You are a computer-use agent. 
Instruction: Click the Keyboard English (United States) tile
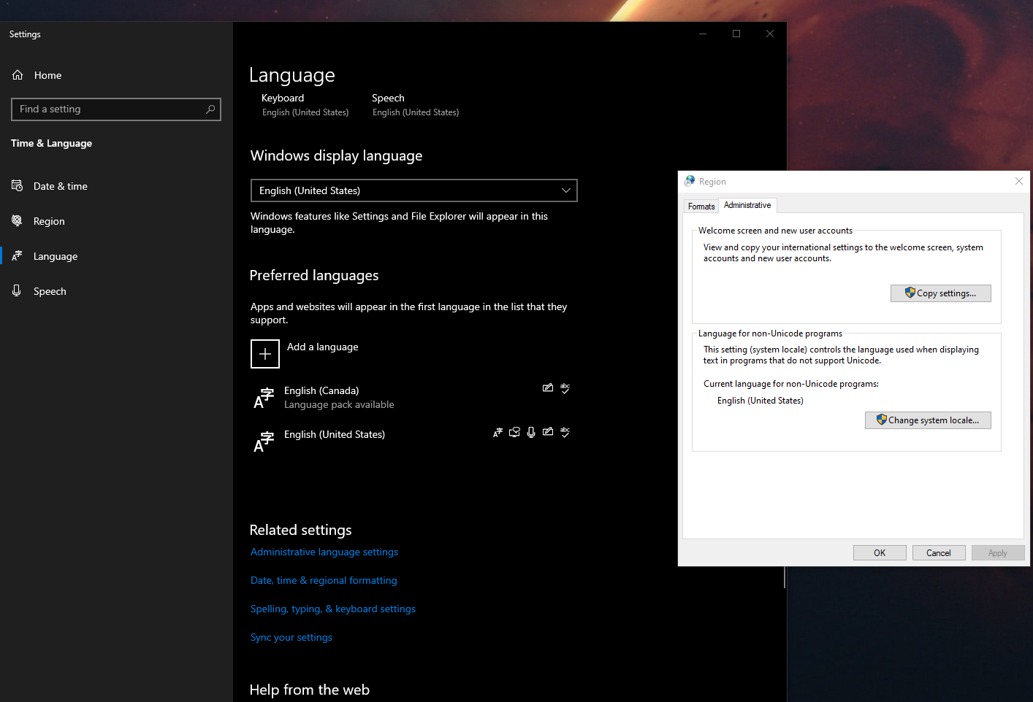(x=305, y=105)
